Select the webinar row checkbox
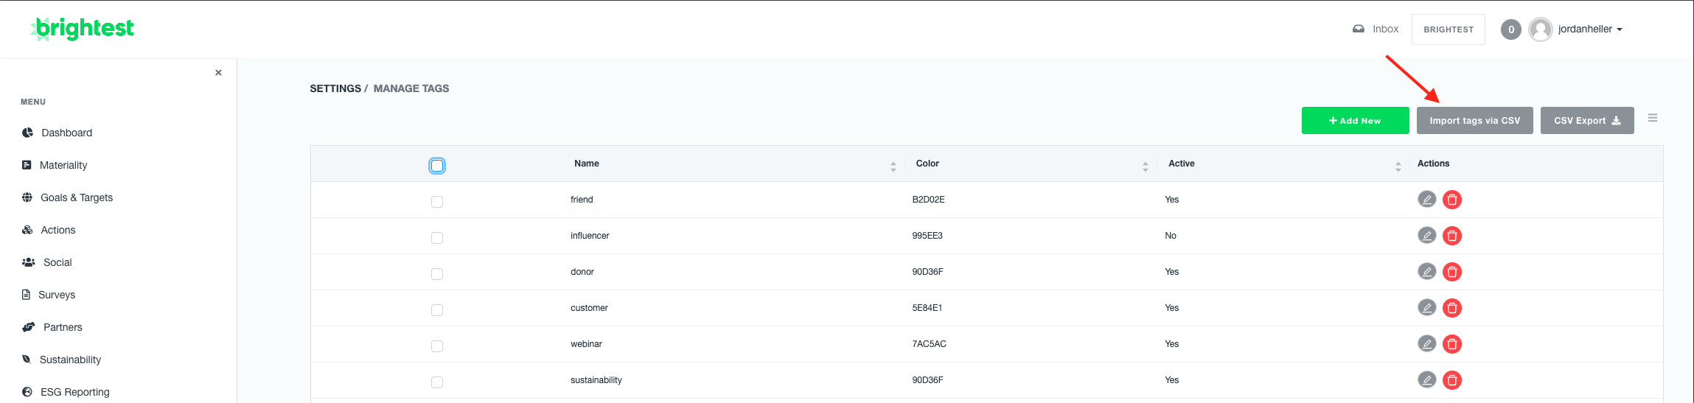Viewport: 1694px width, 403px height. pos(437,346)
